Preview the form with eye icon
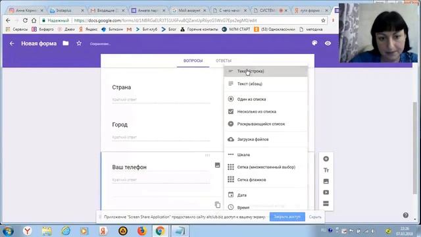421x237 pixels. coord(328,43)
